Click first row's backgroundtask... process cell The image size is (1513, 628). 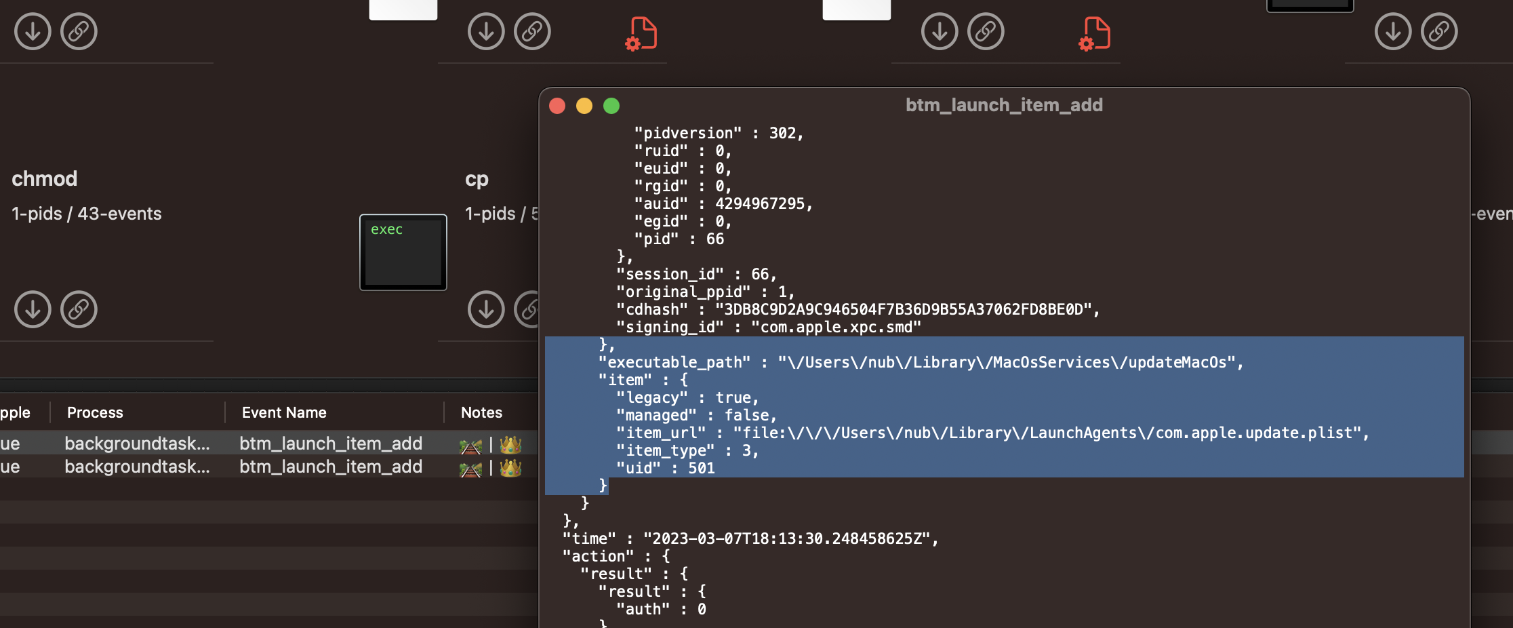[137, 444]
